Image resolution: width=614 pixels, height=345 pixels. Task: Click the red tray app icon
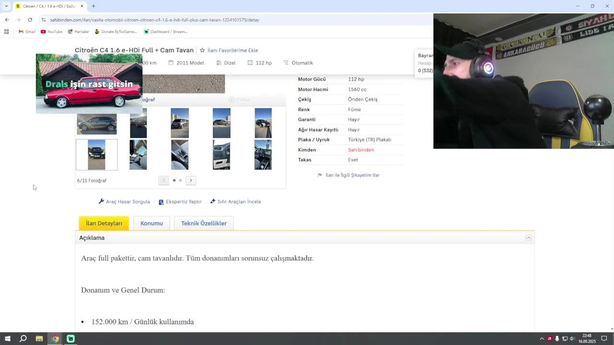(549, 339)
